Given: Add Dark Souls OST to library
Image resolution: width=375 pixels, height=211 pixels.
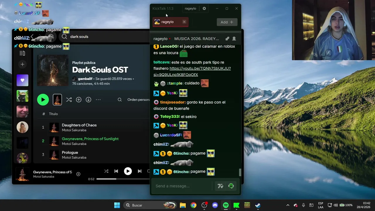Looking at the screenshot, I should (x=79, y=100).
